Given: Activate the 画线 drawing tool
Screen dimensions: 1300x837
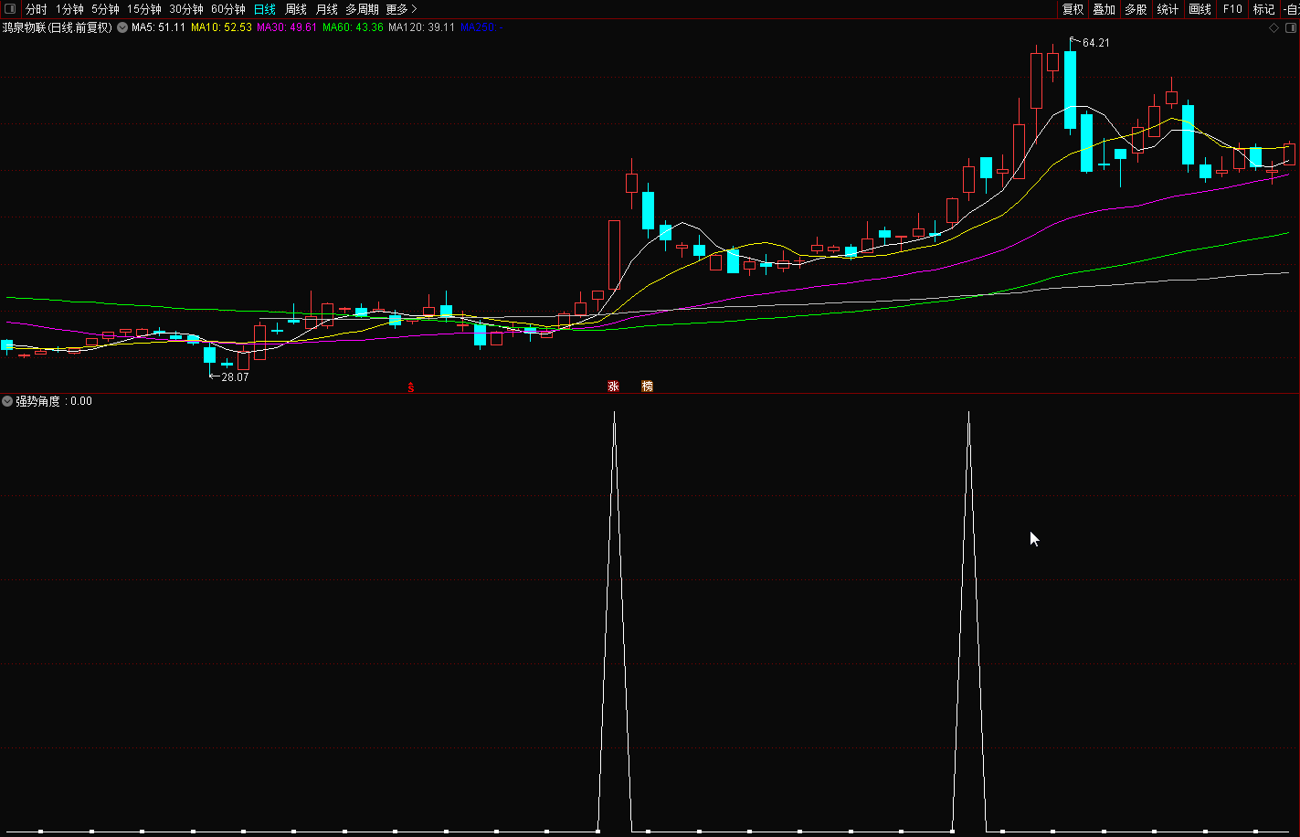Looking at the screenshot, I should tap(1200, 9).
